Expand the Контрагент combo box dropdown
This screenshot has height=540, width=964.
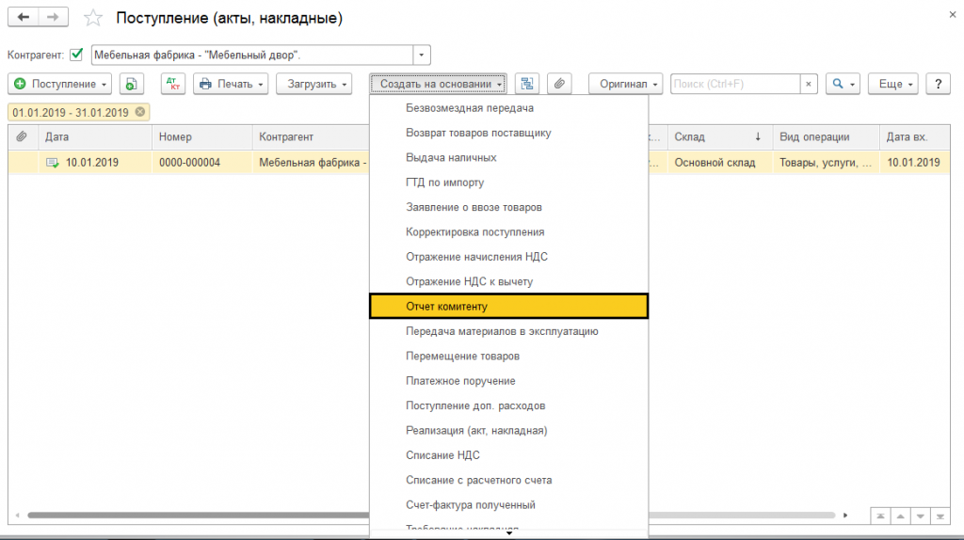[x=422, y=55]
